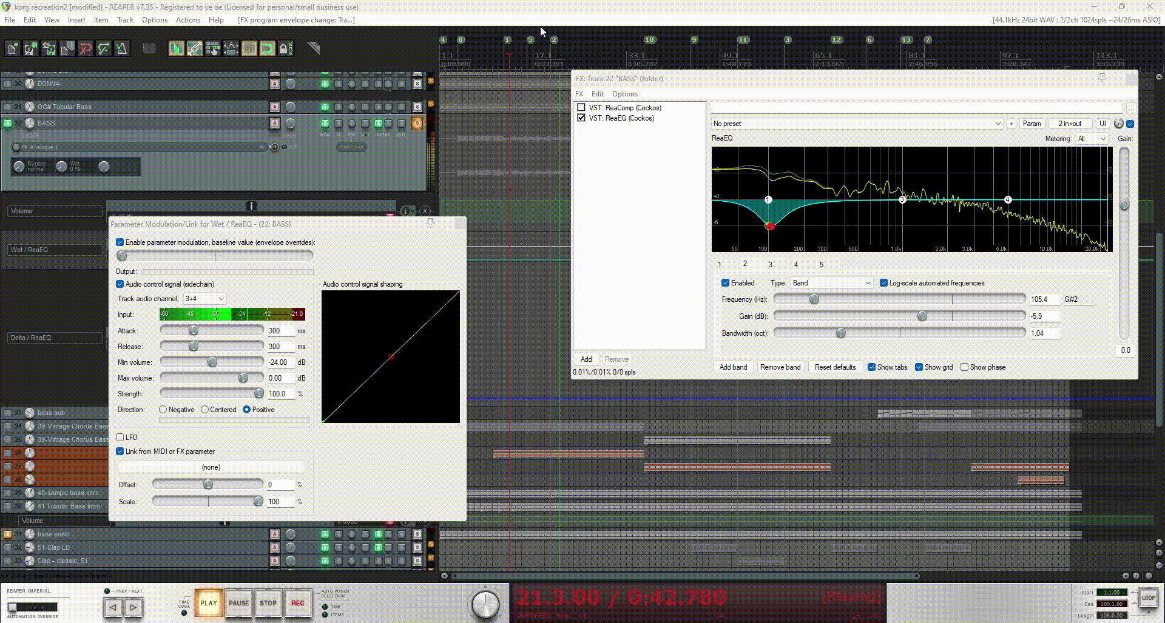This screenshot has width=1165, height=623.
Task: Select red EQ band 2 point on graph
Action: pos(770,226)
